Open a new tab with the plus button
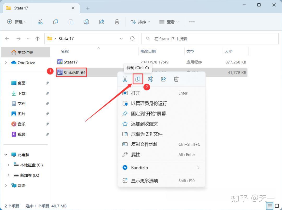Screen dimensions: 282x210 point(88,8)
